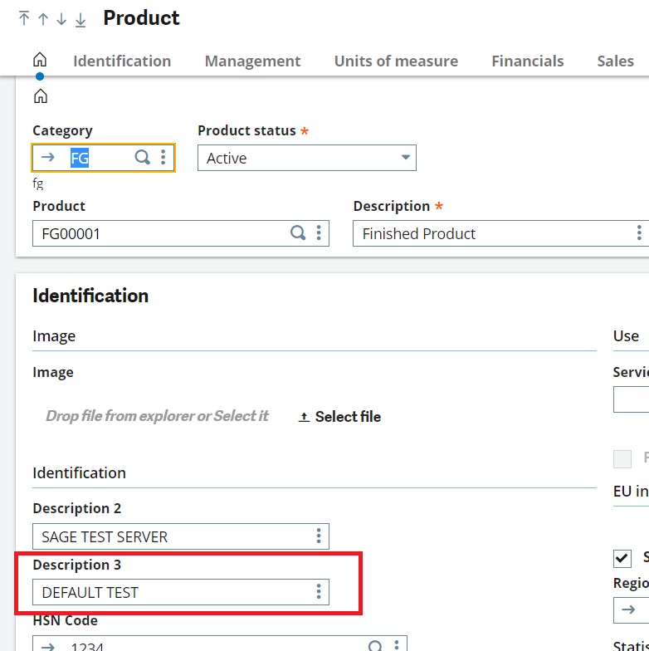
Task: Go to Units of measure tab
Action: [x=396, y=61]
